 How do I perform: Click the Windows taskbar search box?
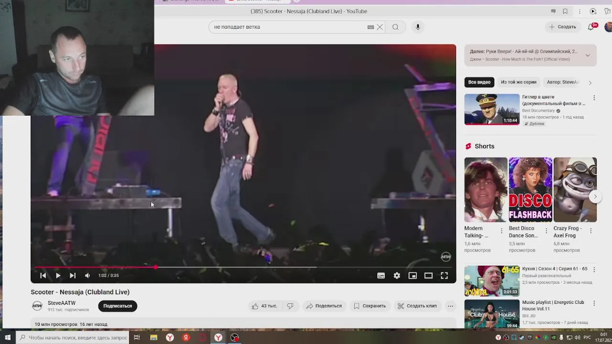(73, 338)
